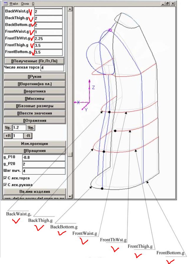Restore the child window size

click(168, 3)
